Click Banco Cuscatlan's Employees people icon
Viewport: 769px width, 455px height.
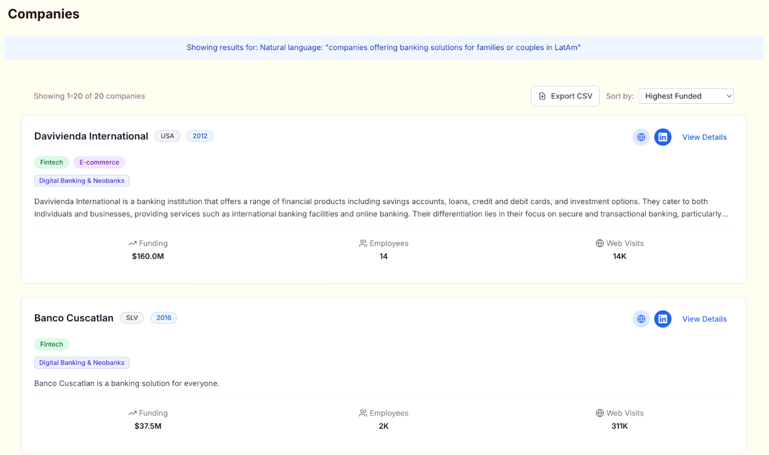pyautogui.click(x=363, y=413)
